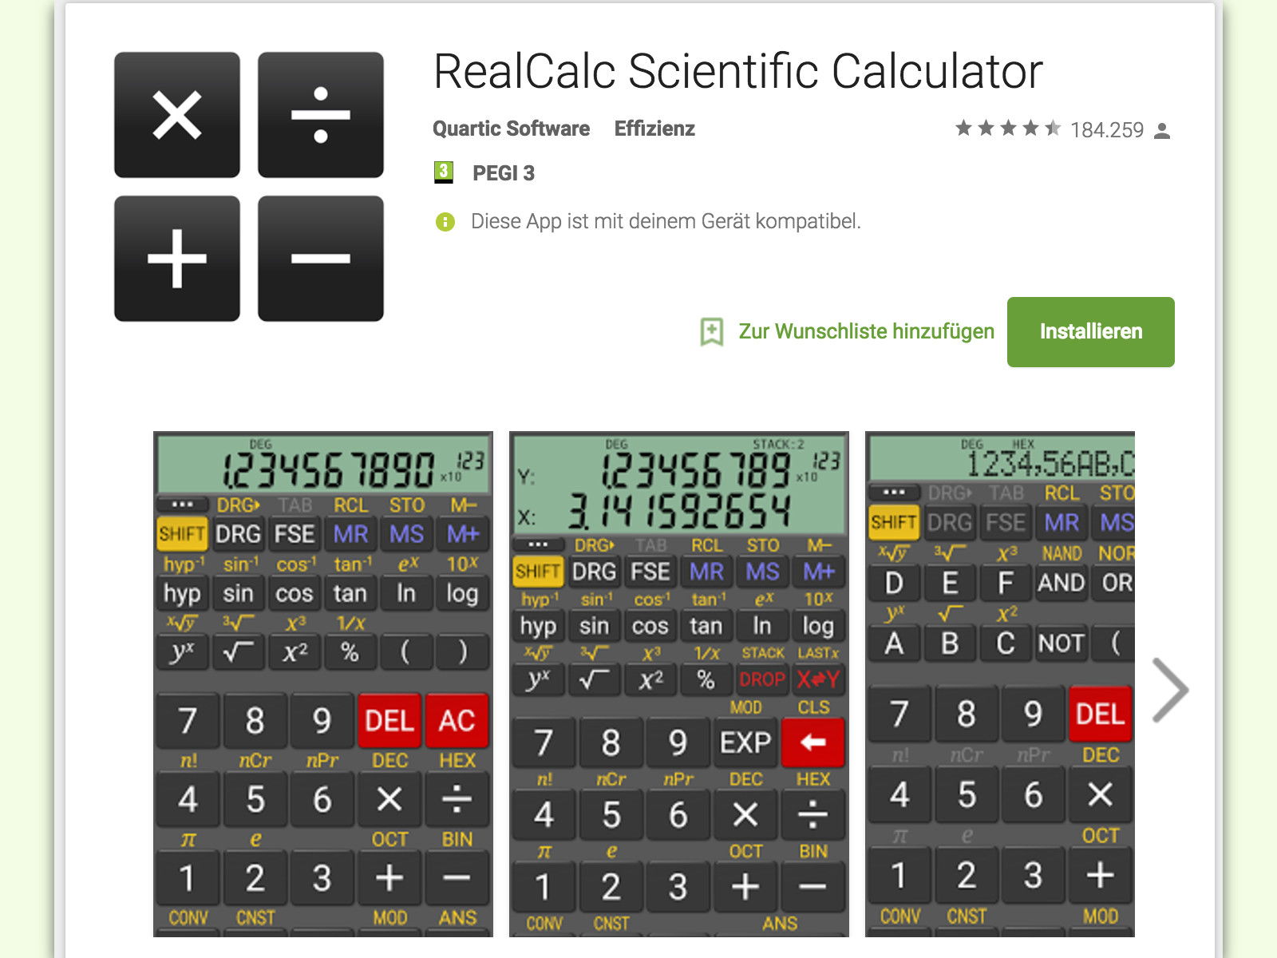Click the RealCalc Scientific Calculator title
The image size is (1277, 958).
(x=737, y=71)
